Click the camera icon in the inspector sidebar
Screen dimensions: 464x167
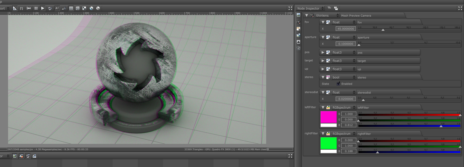(298, 22)
